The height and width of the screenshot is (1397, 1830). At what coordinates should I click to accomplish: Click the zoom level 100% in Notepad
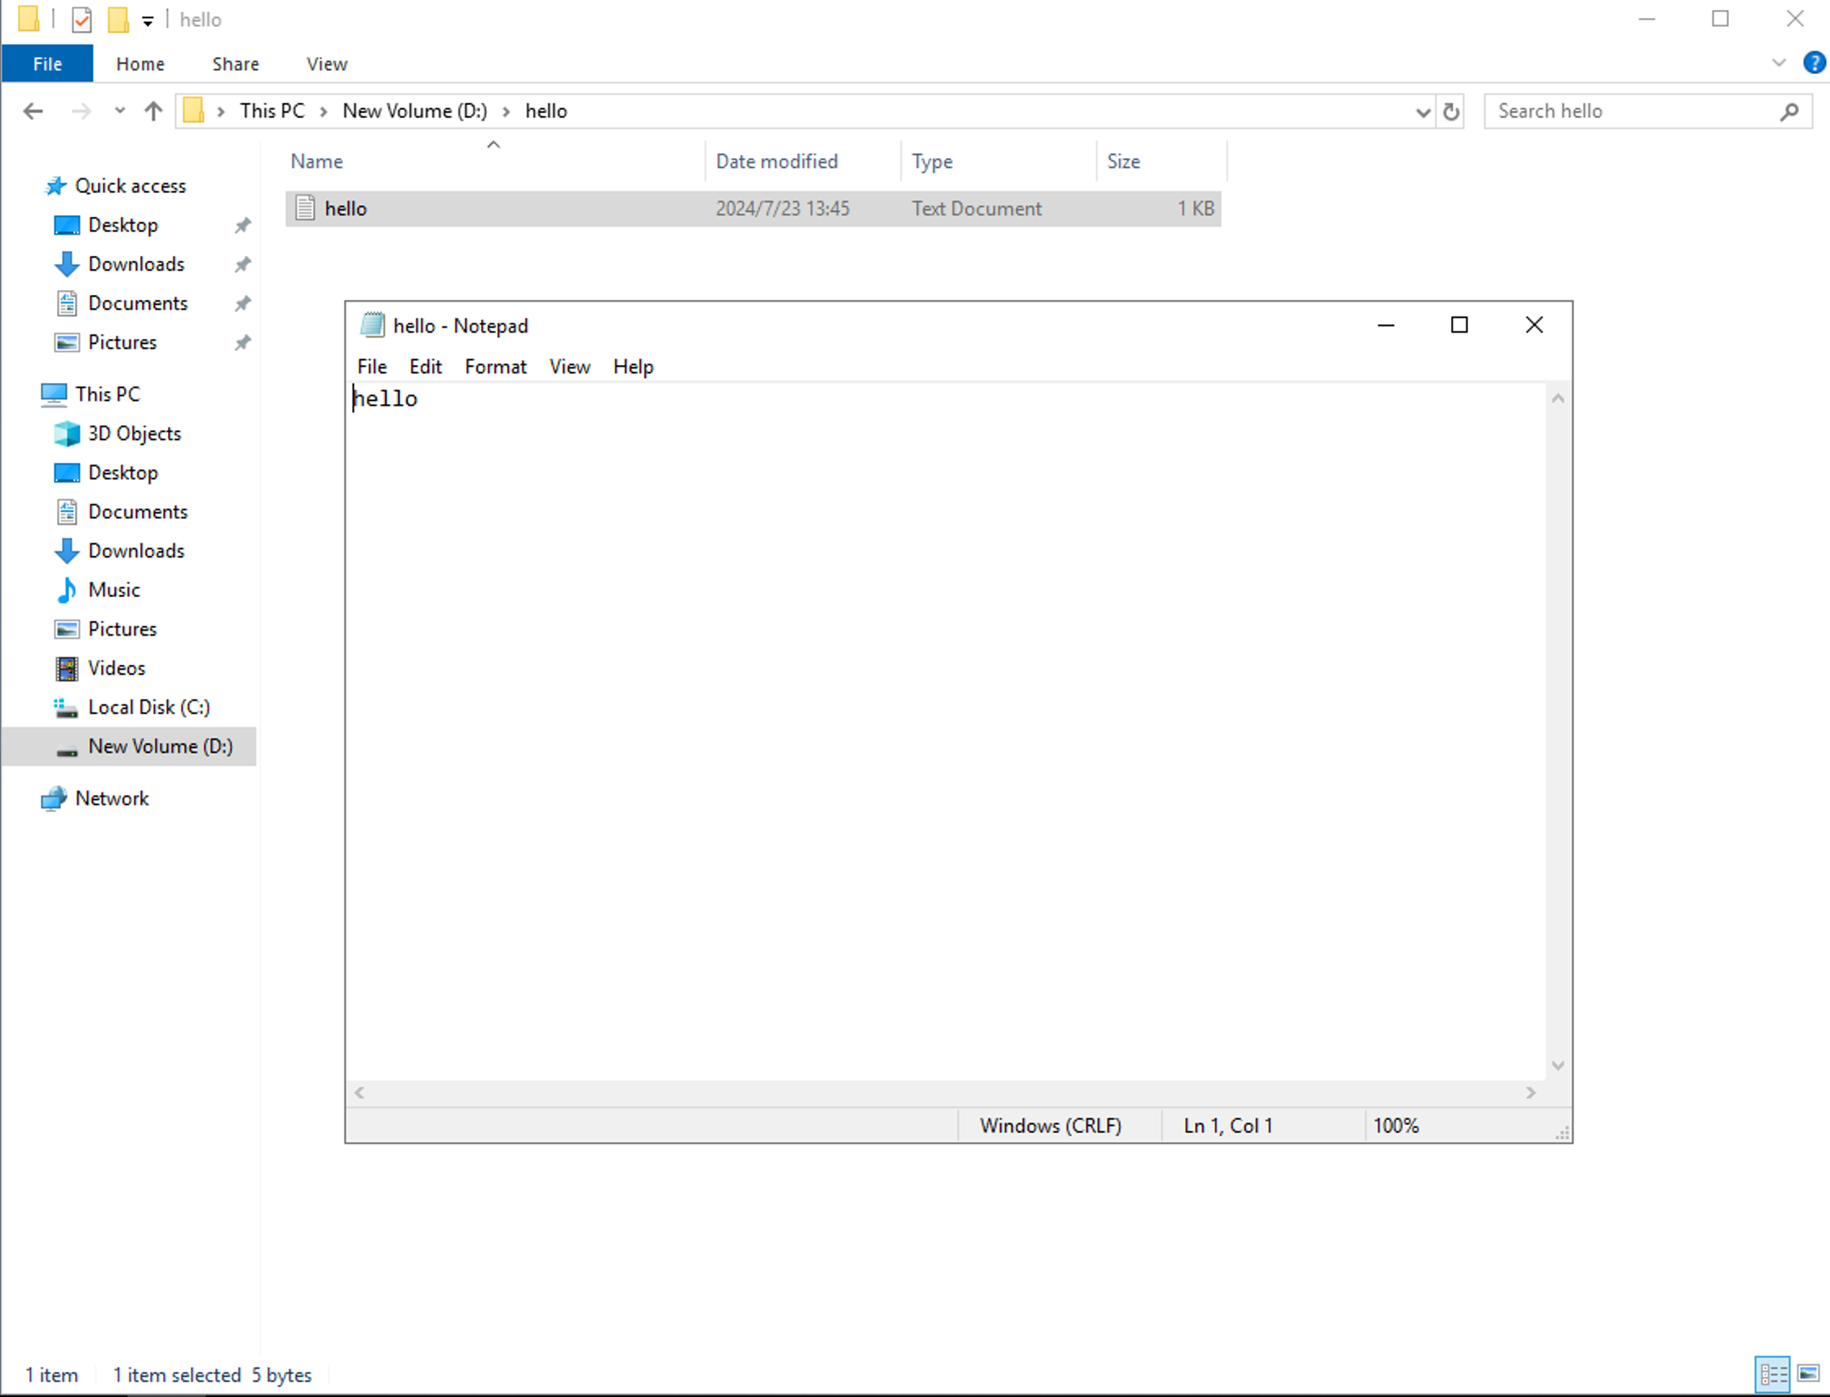(1397, 1126)
